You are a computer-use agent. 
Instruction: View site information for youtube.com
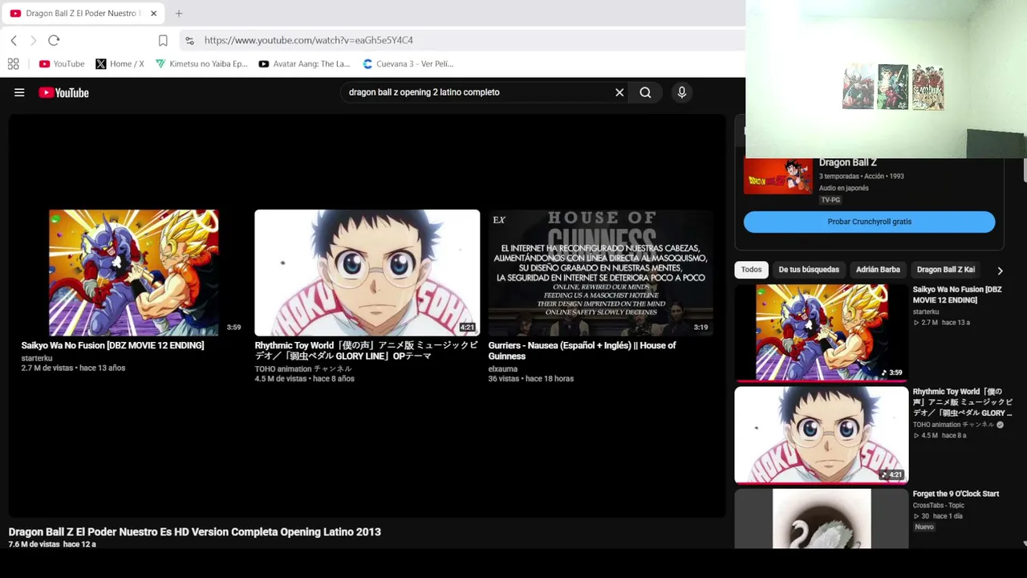(189, 40)
